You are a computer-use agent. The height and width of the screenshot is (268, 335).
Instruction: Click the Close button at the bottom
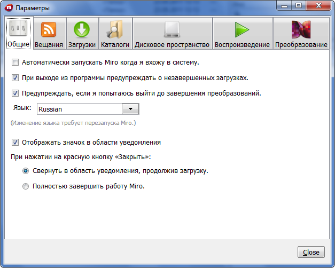pyautogui.click(x=311, y=252)
